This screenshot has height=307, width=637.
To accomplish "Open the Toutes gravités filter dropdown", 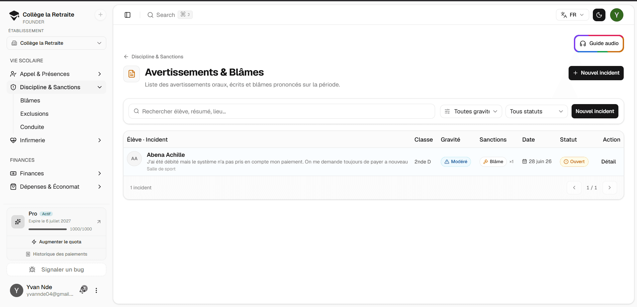I will pos(471,111).
